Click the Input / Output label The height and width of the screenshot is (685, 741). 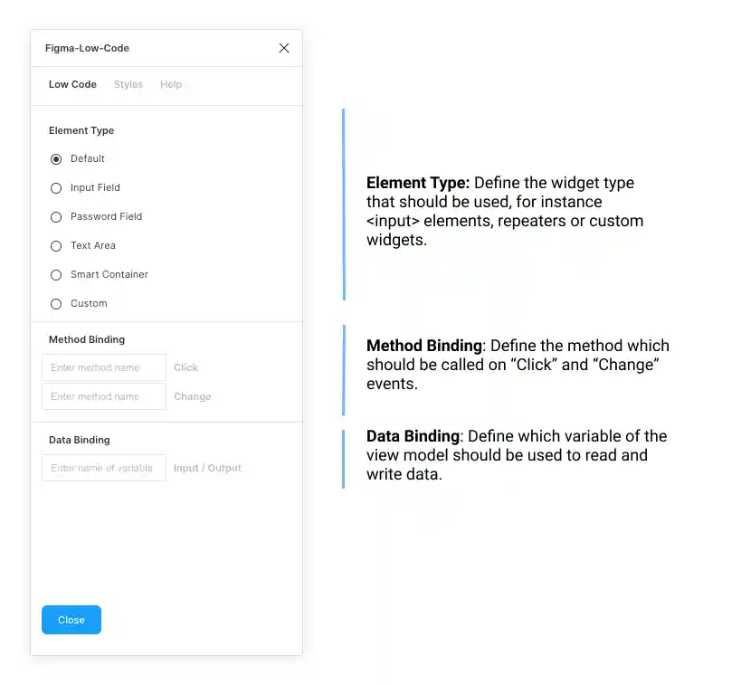pos(207,468)
